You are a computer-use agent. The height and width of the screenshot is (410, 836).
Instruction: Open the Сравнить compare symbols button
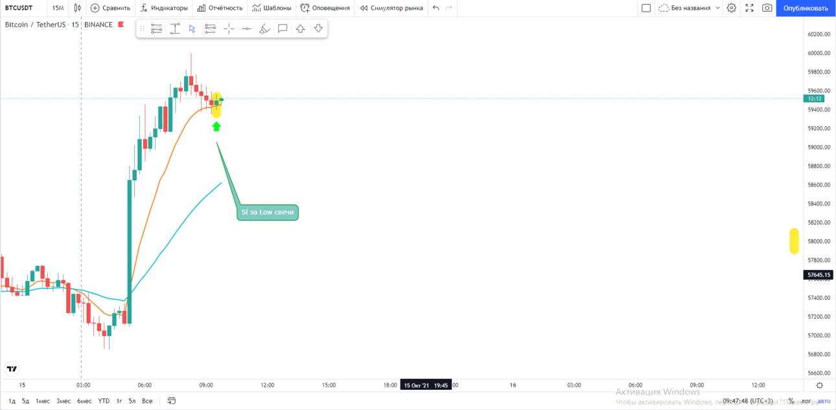pos(110,8)
